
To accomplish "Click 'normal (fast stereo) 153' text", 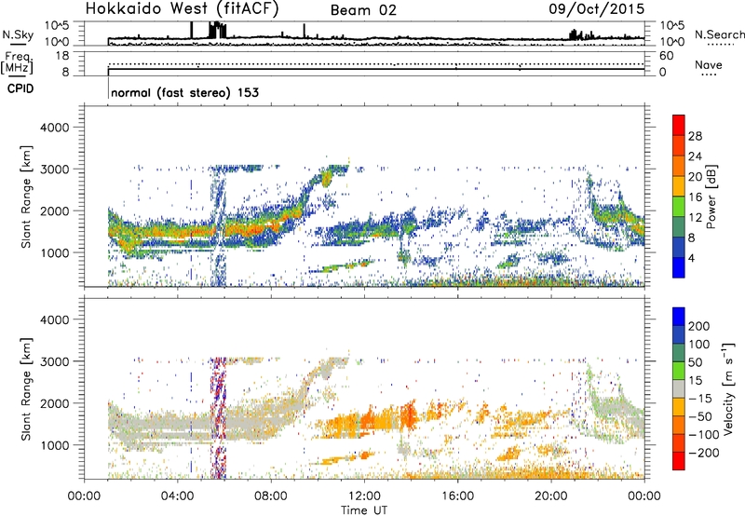I will pyautogui.click(x=184, y=92).
